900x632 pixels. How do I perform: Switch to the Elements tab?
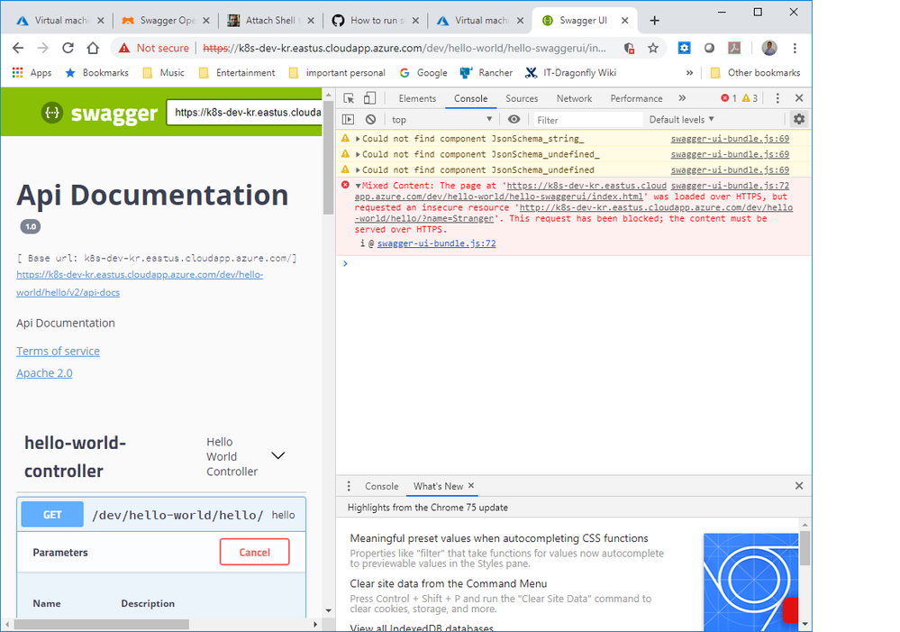[x=417, y=98]
